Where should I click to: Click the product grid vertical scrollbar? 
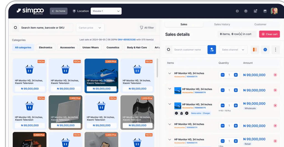[157, 68]
